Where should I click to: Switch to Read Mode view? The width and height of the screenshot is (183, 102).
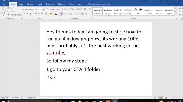point(155,98)
